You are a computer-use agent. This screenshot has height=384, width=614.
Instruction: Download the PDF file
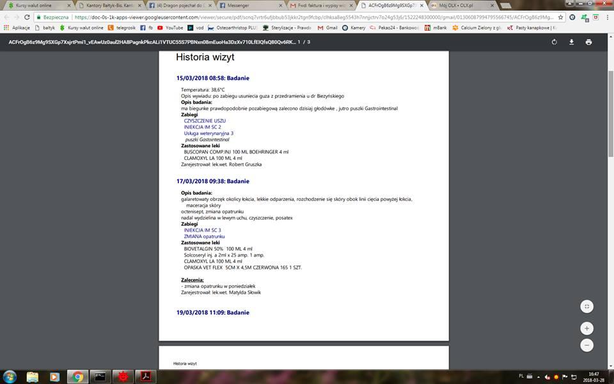tap(572, 42)
